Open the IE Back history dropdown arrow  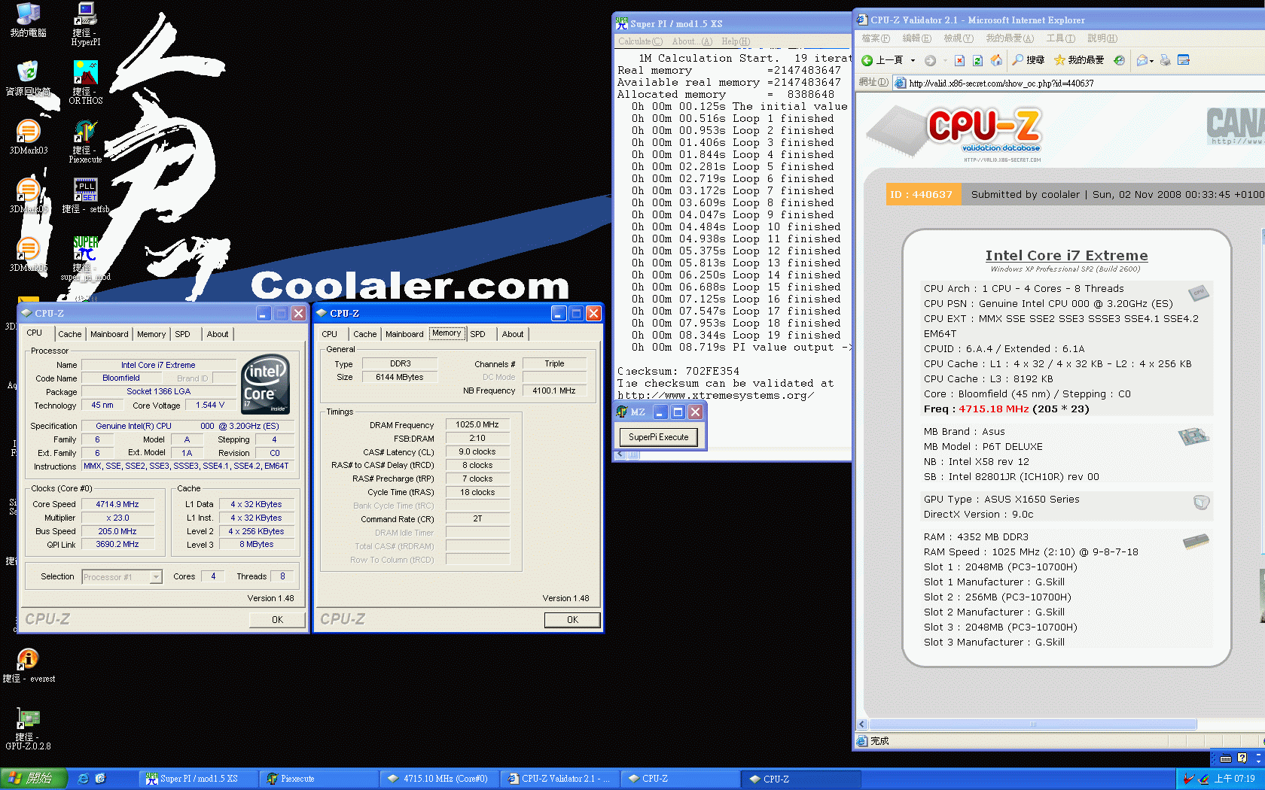(913, 60)
